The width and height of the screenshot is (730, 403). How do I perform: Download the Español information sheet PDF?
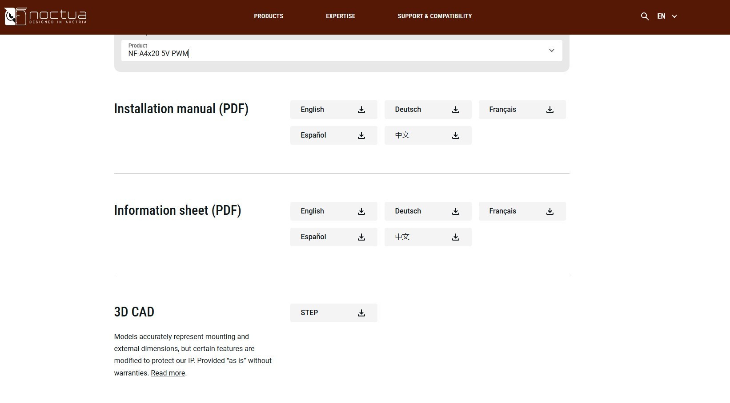tap(333, 237)
